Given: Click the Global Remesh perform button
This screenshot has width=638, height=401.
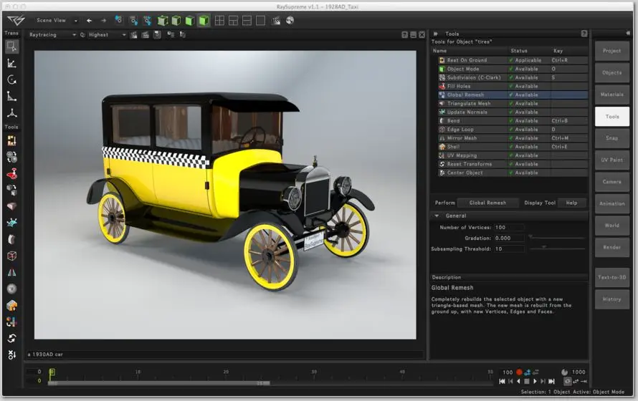Looking at the screenshot, I should pyautogui.click(x=487, y=203).
